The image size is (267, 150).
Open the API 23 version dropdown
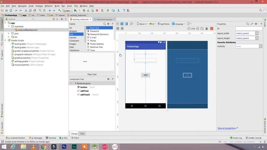[x=152, y=24]
